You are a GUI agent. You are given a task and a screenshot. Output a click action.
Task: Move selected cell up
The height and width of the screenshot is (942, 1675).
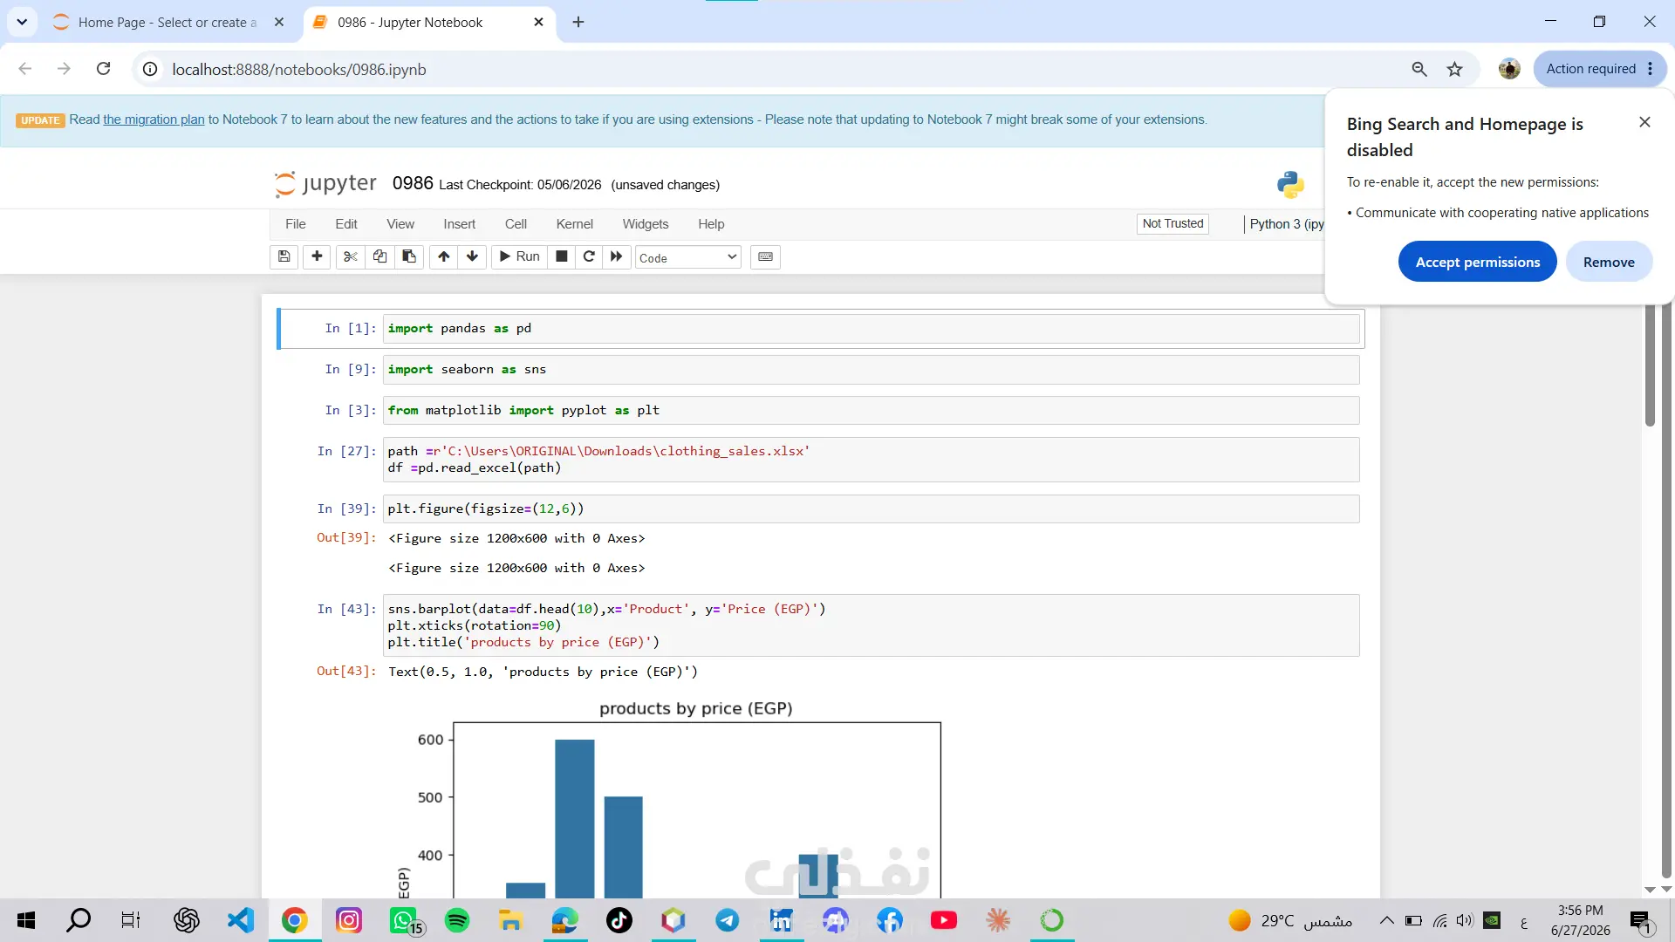coord(444,256)
